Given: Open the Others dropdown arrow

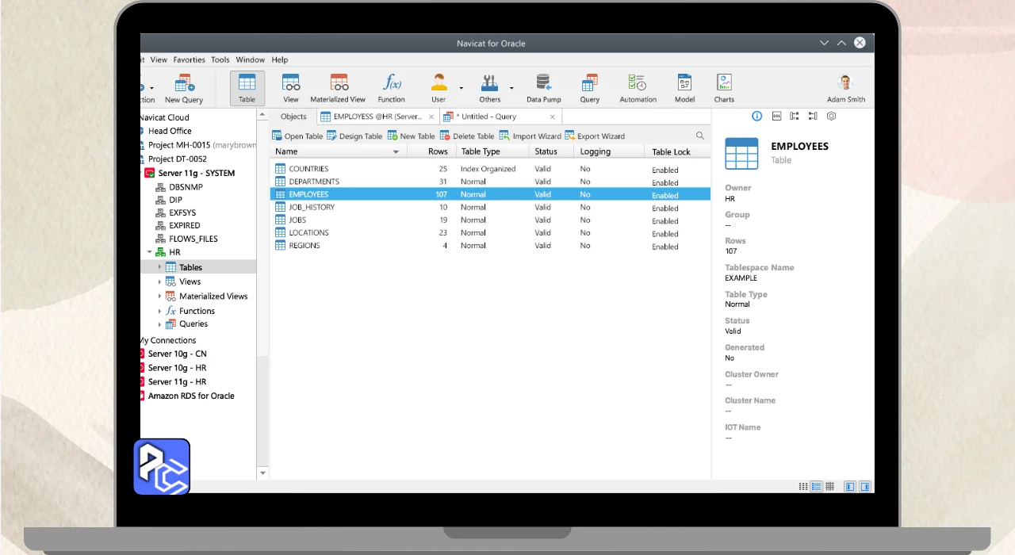Looking at the screenshot, I should coord(511,88).
